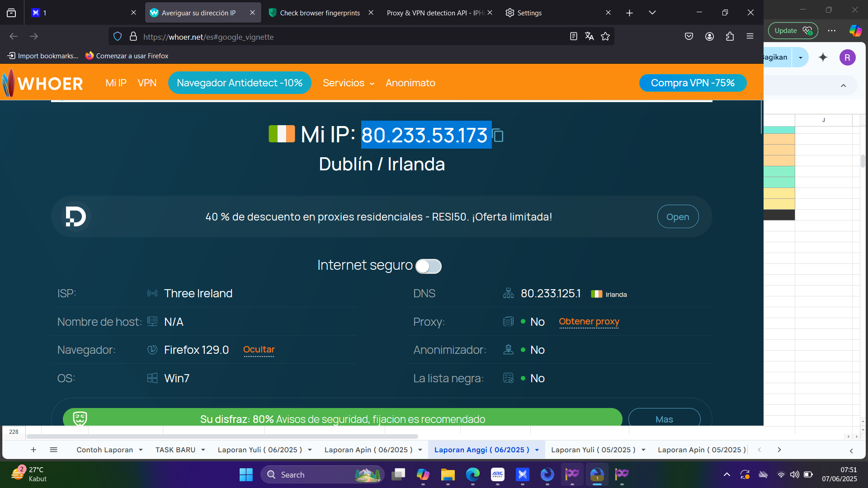
Task: Click the Ocultar link beside Firefox 129.0
Action: pyautogui.click(x=259, y=350)
